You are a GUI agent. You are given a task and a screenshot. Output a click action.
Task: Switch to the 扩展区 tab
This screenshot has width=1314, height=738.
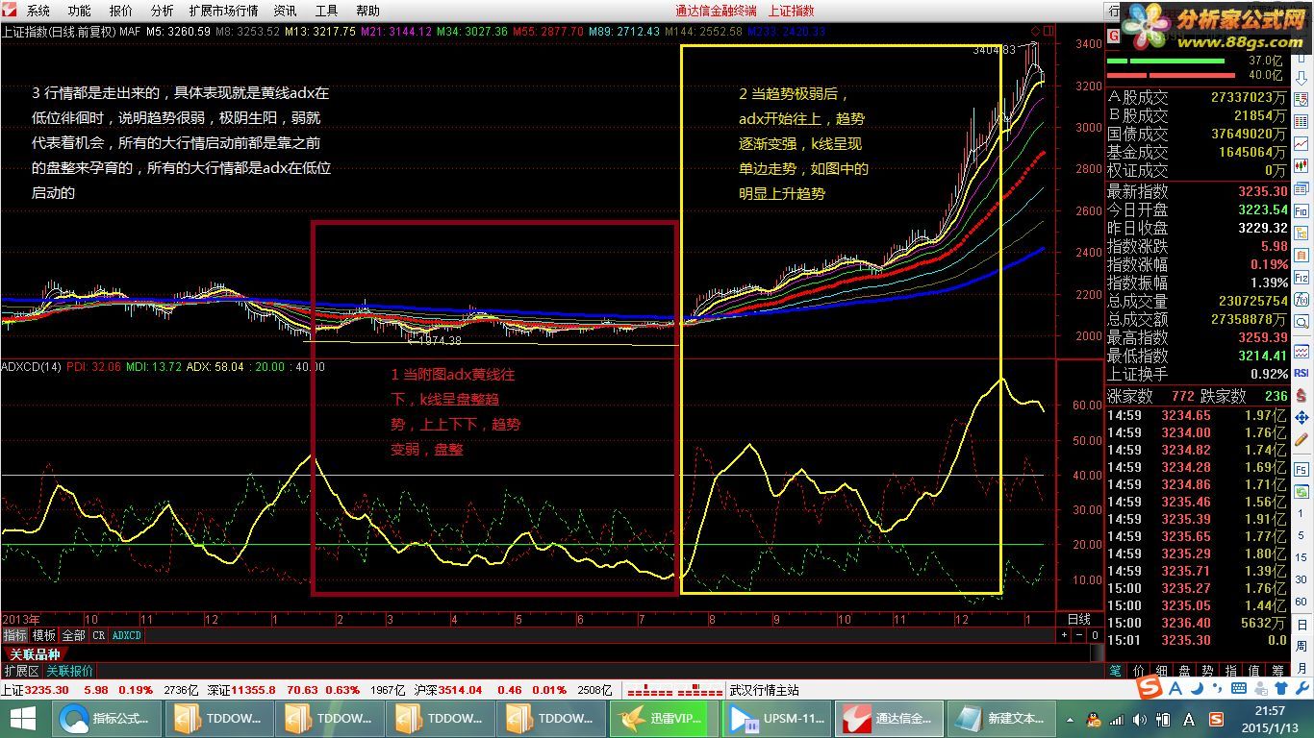[x=21, y=671]
